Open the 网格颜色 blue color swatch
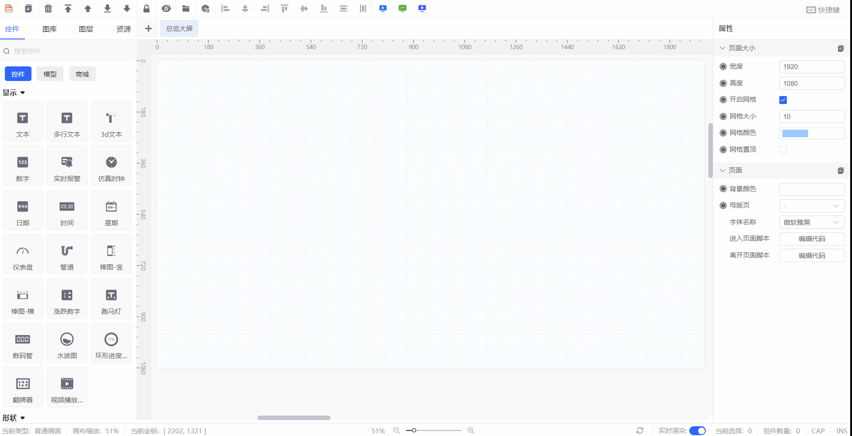Image resolution: width=852 pixels, height=436 pixels. [795, 134]
